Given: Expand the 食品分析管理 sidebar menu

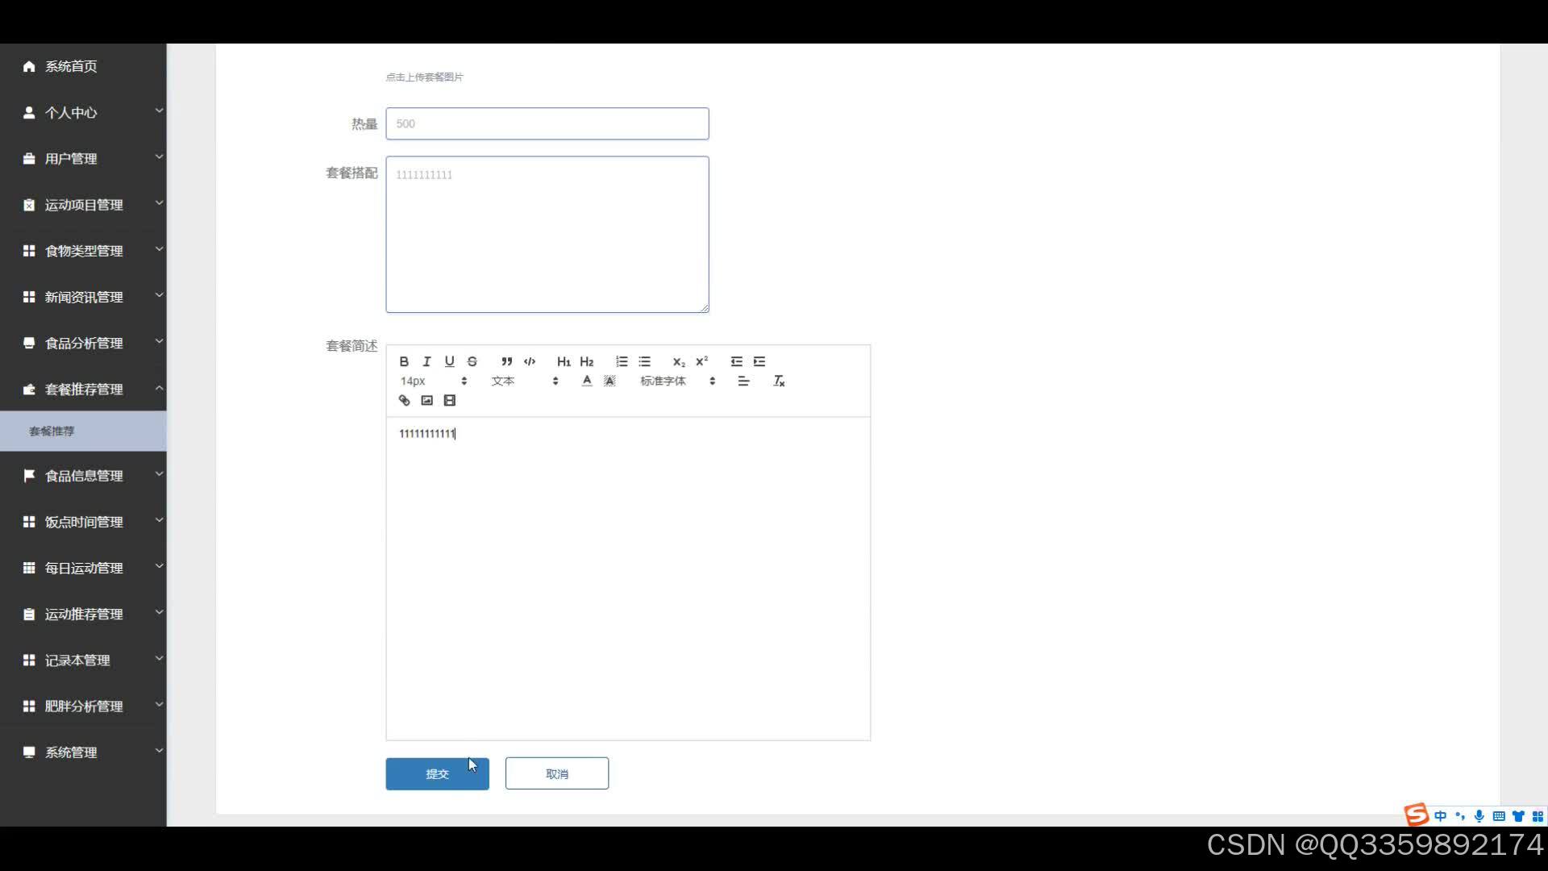Looking at the screenshot, I should pyautogui.click(x=83, y=343).
